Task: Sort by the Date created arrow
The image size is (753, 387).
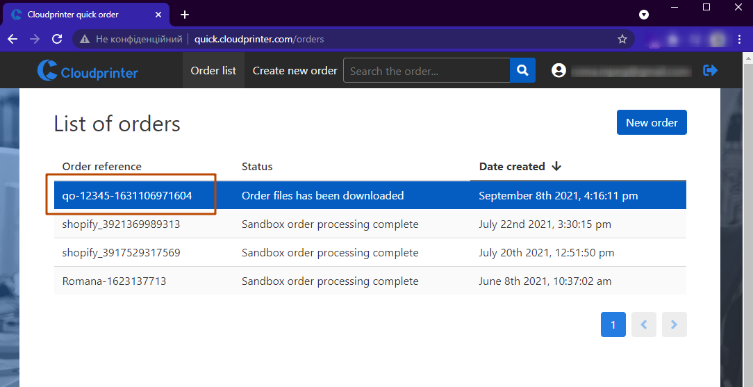Action: point(556,166)
